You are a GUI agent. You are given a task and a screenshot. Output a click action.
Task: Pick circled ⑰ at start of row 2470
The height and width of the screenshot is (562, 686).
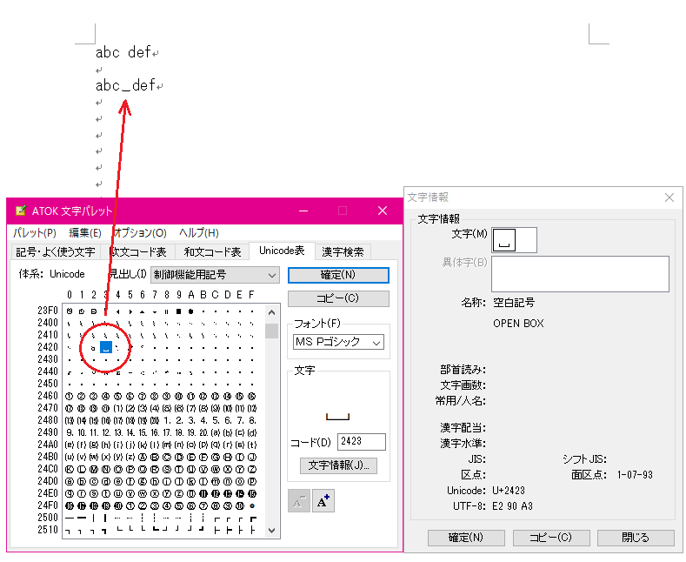tap(70, 408)
